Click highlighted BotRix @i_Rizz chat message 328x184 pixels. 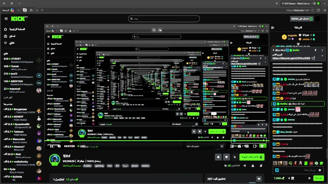pos(298,104)
